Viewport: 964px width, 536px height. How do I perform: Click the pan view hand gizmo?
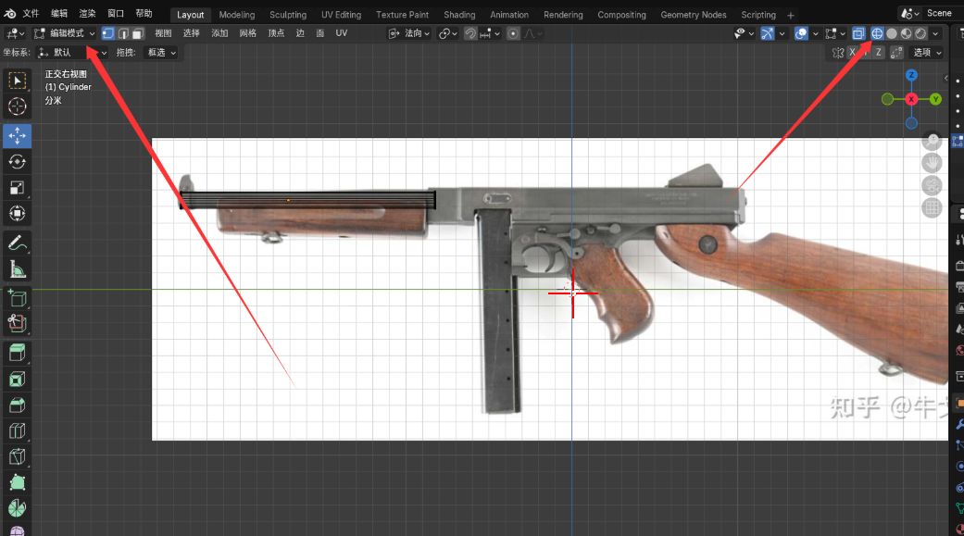point(933,163)
